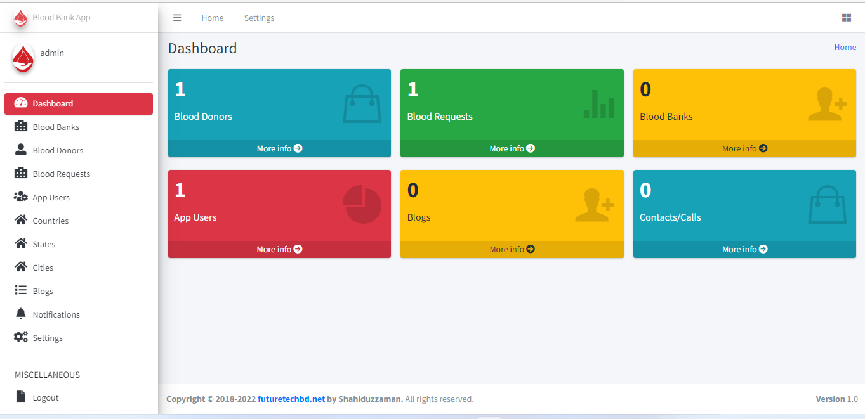Click the Settings gears icon in sidebar
The height and width of the screenshot is (419, 865).
[21, 337]
